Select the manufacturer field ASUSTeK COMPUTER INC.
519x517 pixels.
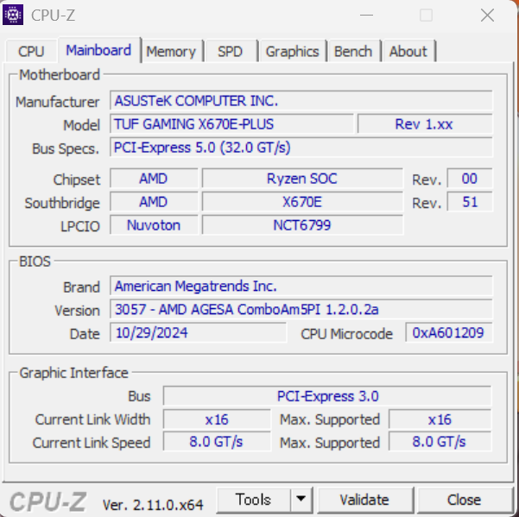coord(301,101)
